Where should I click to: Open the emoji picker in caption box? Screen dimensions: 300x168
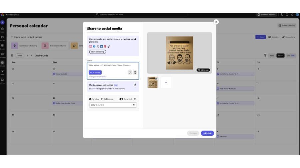coord(135,72)
